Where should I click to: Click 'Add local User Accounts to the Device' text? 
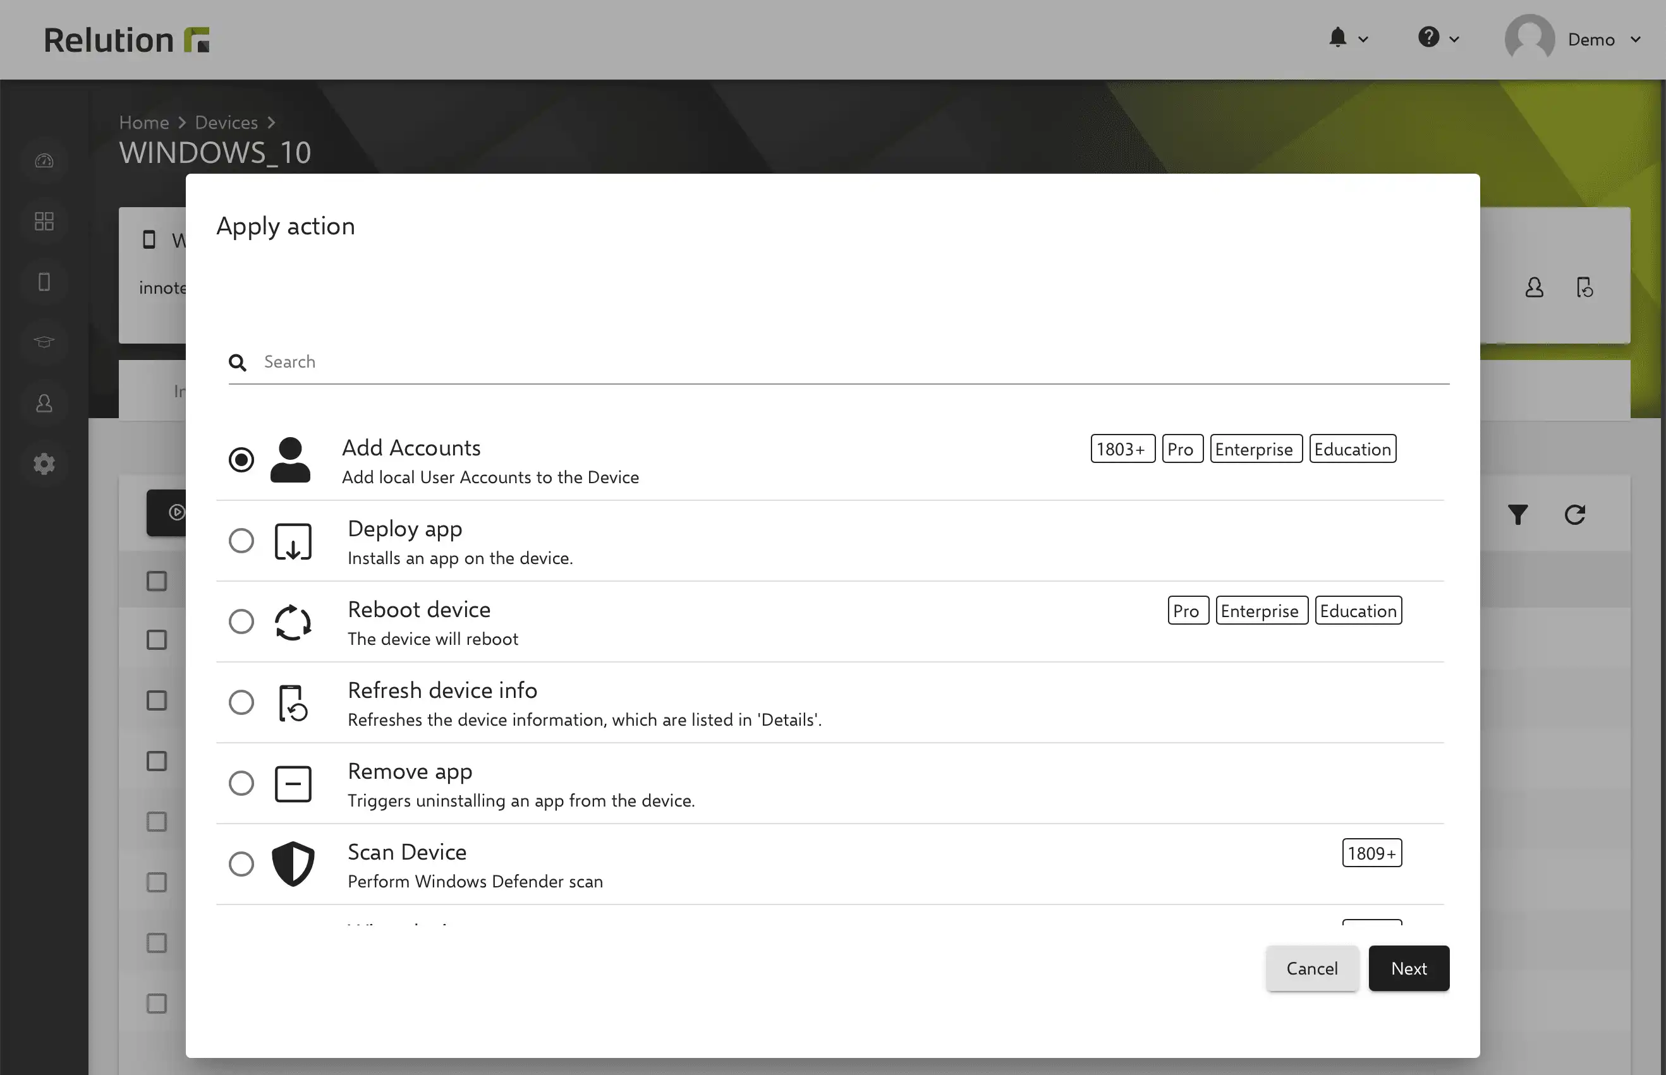[x=490, y=477]
